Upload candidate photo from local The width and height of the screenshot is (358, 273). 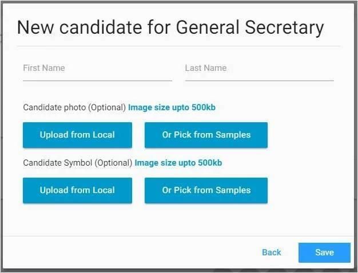[77, 135]
